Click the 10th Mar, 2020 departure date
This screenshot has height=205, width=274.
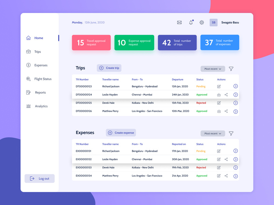click(180, 111)
